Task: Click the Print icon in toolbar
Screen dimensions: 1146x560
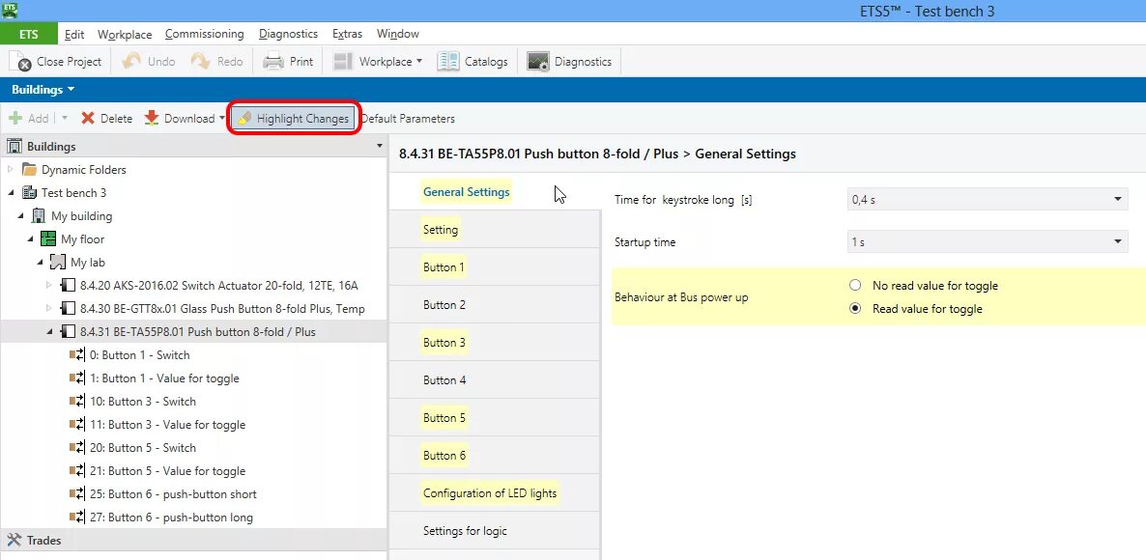Action: tap(273, 62)
